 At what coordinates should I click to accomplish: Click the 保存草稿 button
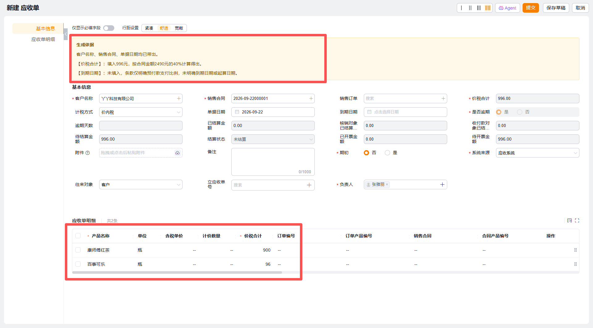click(x=556, y=8)
